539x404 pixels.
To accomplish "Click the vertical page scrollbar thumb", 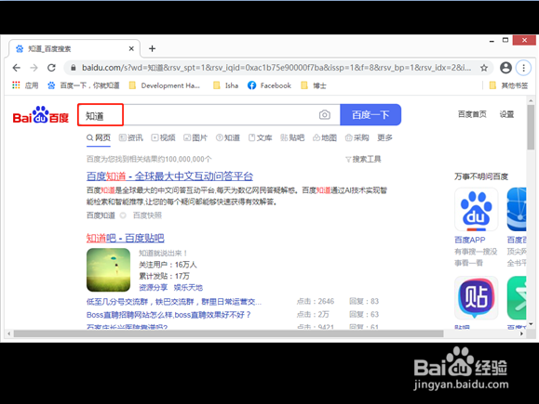I will click(531, 127).
